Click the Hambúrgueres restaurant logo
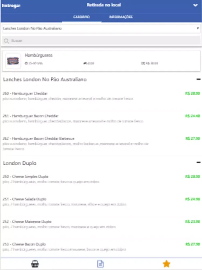 click(13, 61)
